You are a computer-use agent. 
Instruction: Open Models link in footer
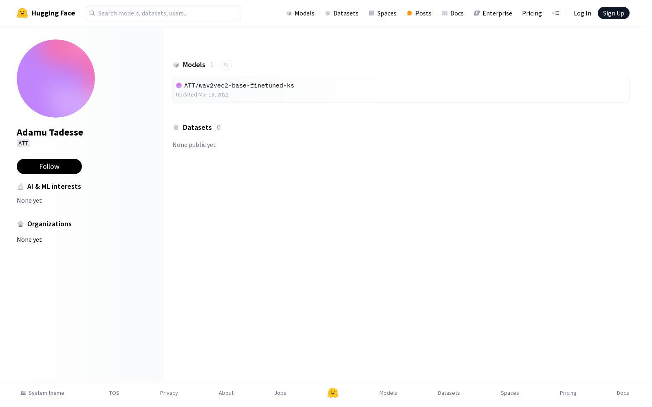pyautogui.click(x=388, y=393)
